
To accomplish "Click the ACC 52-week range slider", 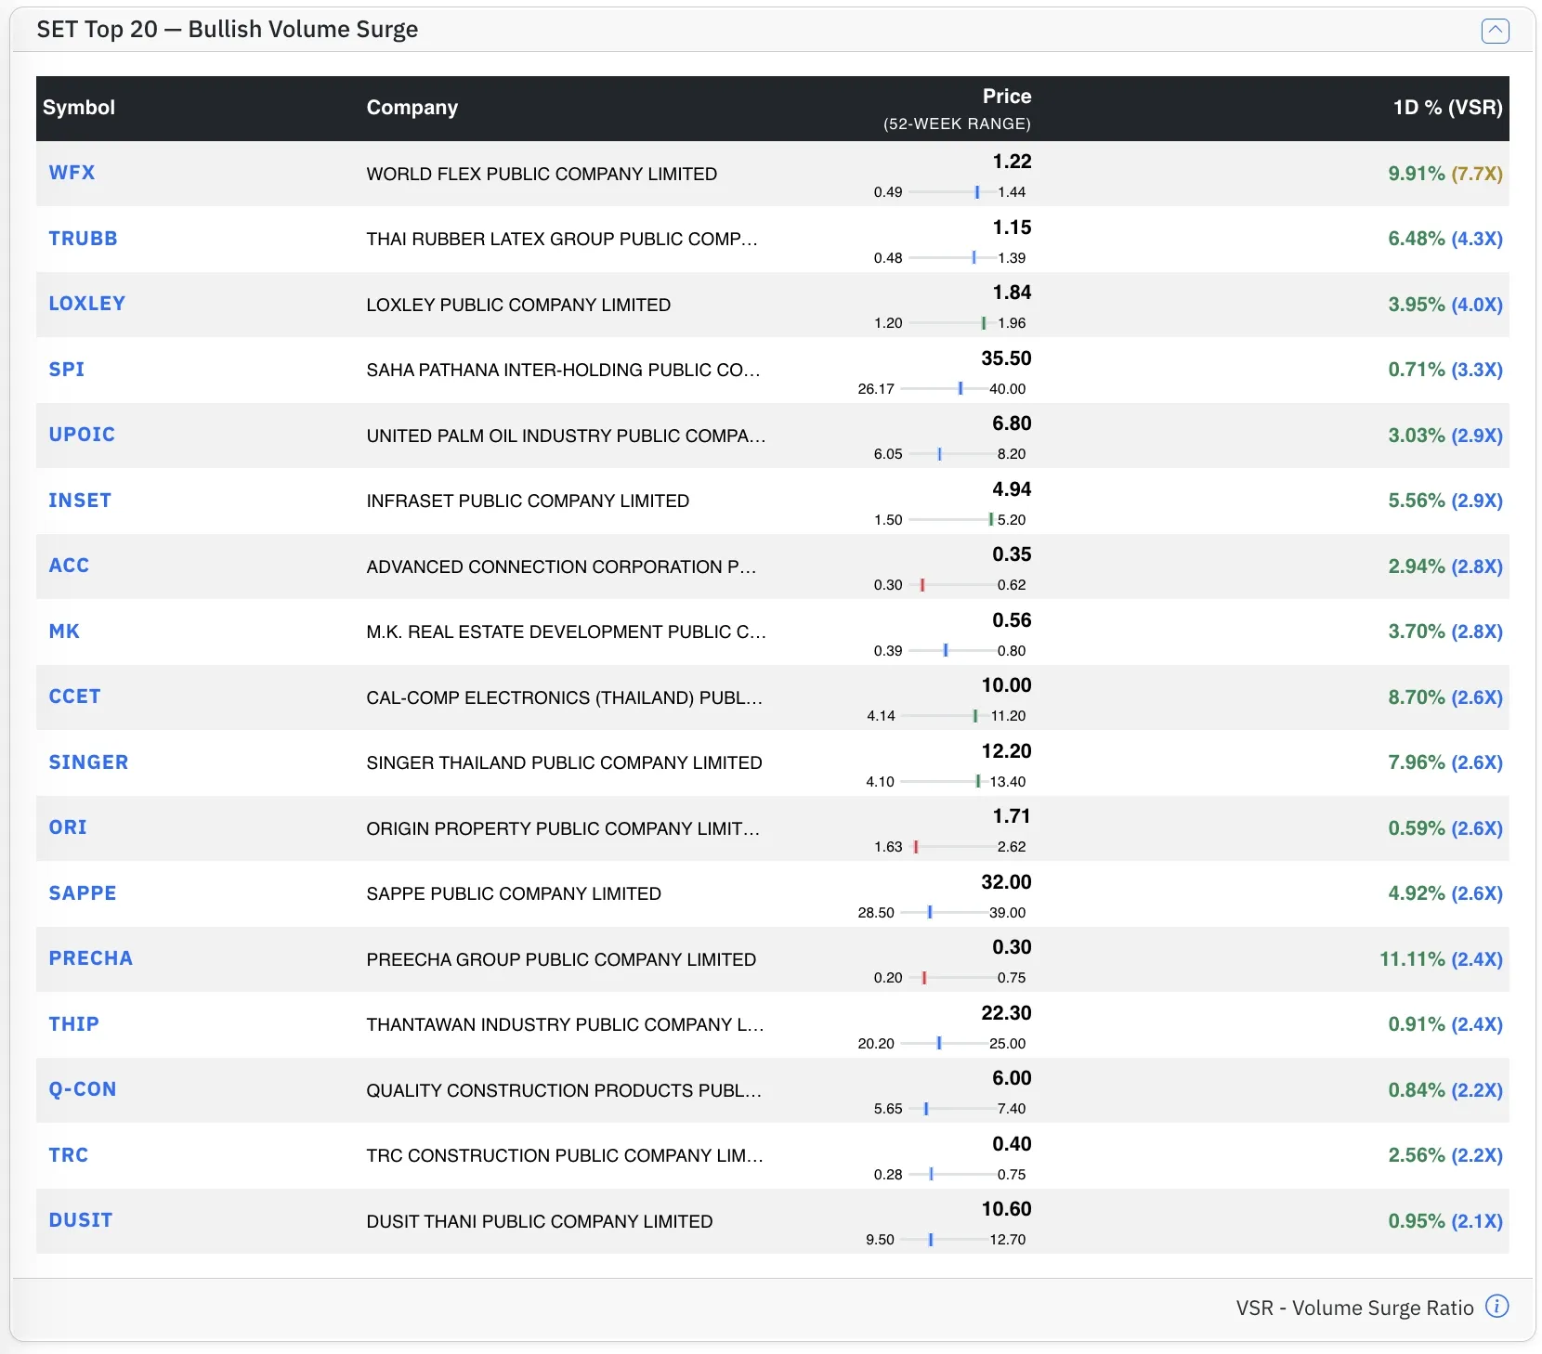I will click(x=949, y=585).
